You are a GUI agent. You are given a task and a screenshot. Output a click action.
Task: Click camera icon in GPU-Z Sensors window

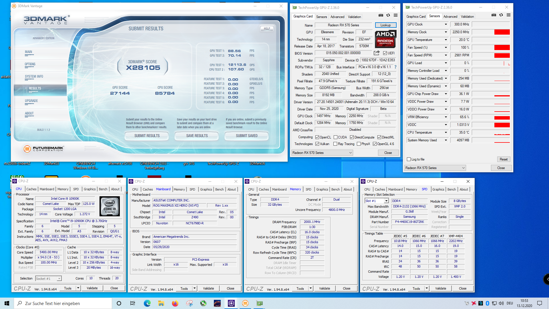[494, 15]
